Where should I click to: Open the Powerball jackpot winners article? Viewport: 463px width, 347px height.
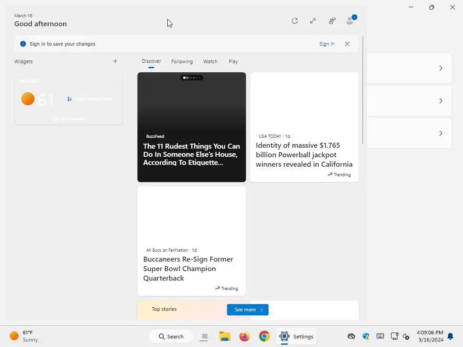pyautogui.click(x=304, y=127)
